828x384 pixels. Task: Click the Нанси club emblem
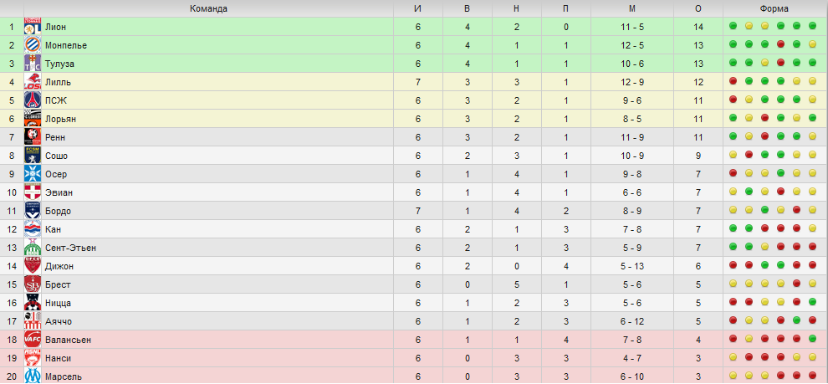point(33,358)
